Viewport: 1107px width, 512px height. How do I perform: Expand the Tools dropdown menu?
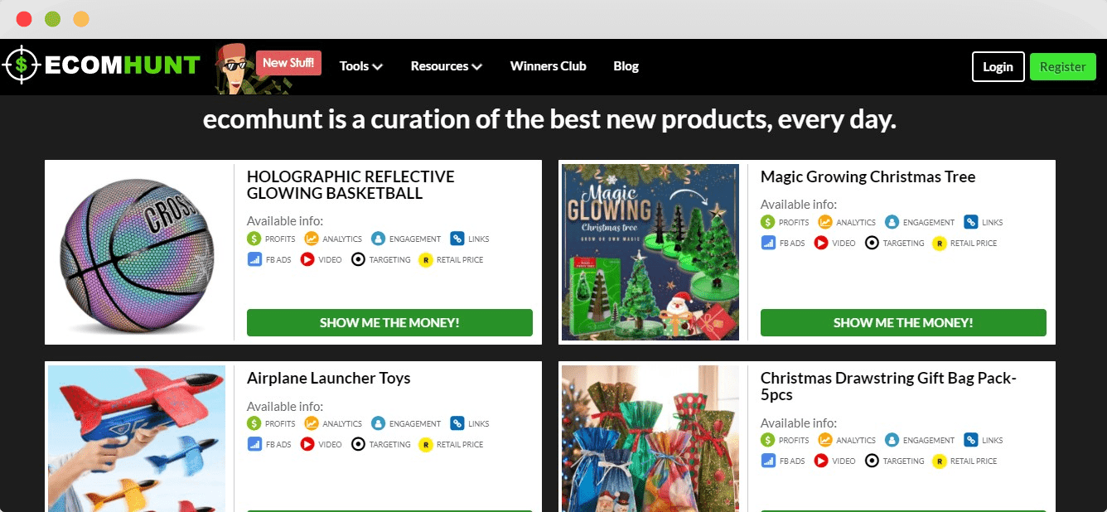[x=360, y=66]
